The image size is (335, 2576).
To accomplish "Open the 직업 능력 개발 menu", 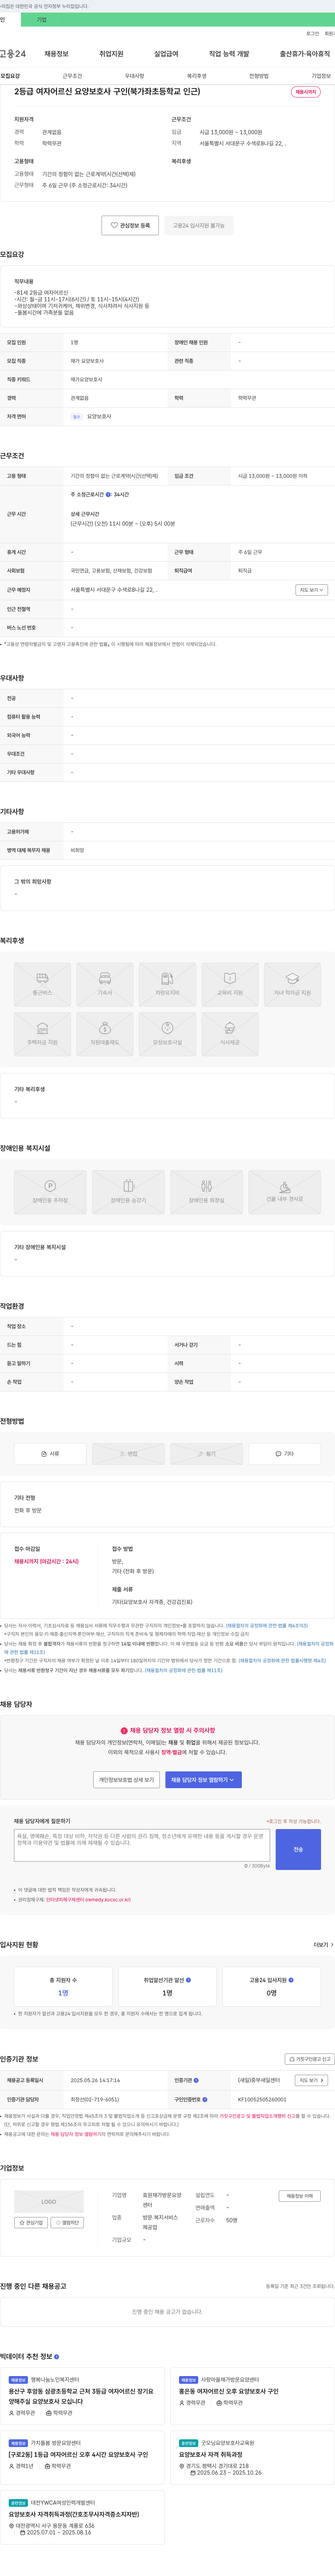I will pyautogui.click(x=229, y=54).
